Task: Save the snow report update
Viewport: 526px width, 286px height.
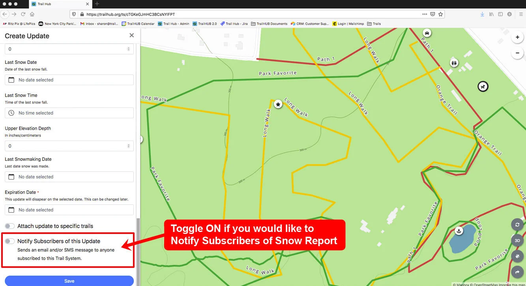Action: coord(69,281)
